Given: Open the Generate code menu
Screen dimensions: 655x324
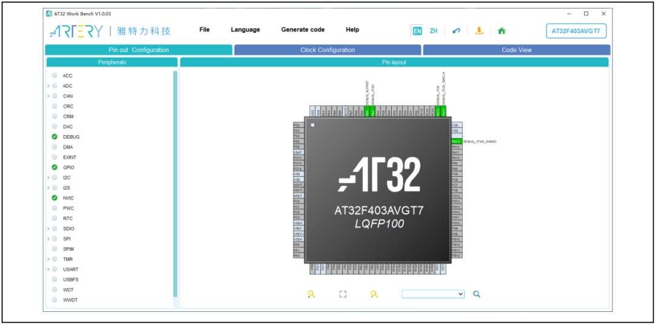Looking at the screenshot, I should click(303, 30).
